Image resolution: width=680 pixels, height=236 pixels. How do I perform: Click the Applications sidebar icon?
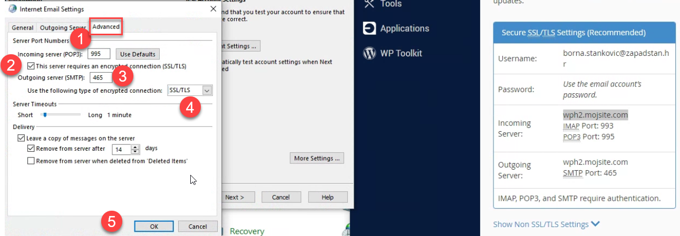(369, 28)
